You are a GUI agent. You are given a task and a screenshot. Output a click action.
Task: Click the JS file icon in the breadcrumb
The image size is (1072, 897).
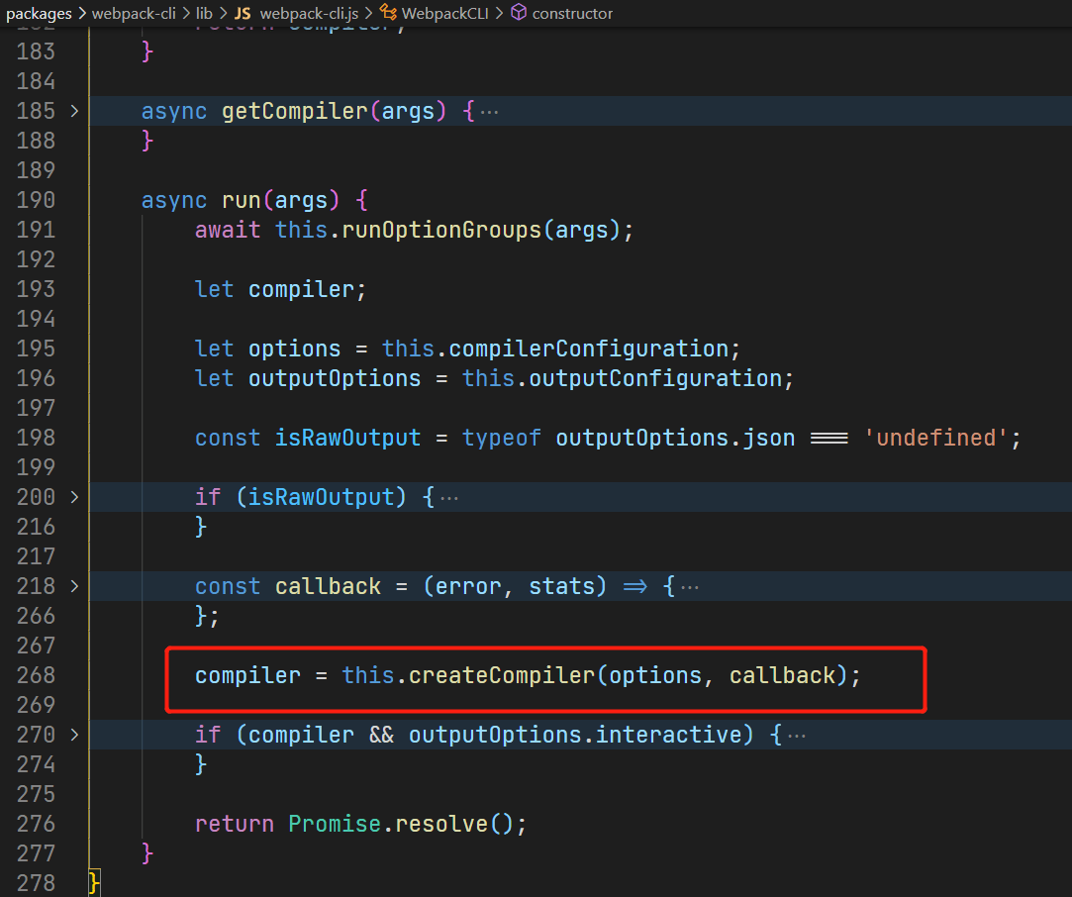tap(241, 13)
